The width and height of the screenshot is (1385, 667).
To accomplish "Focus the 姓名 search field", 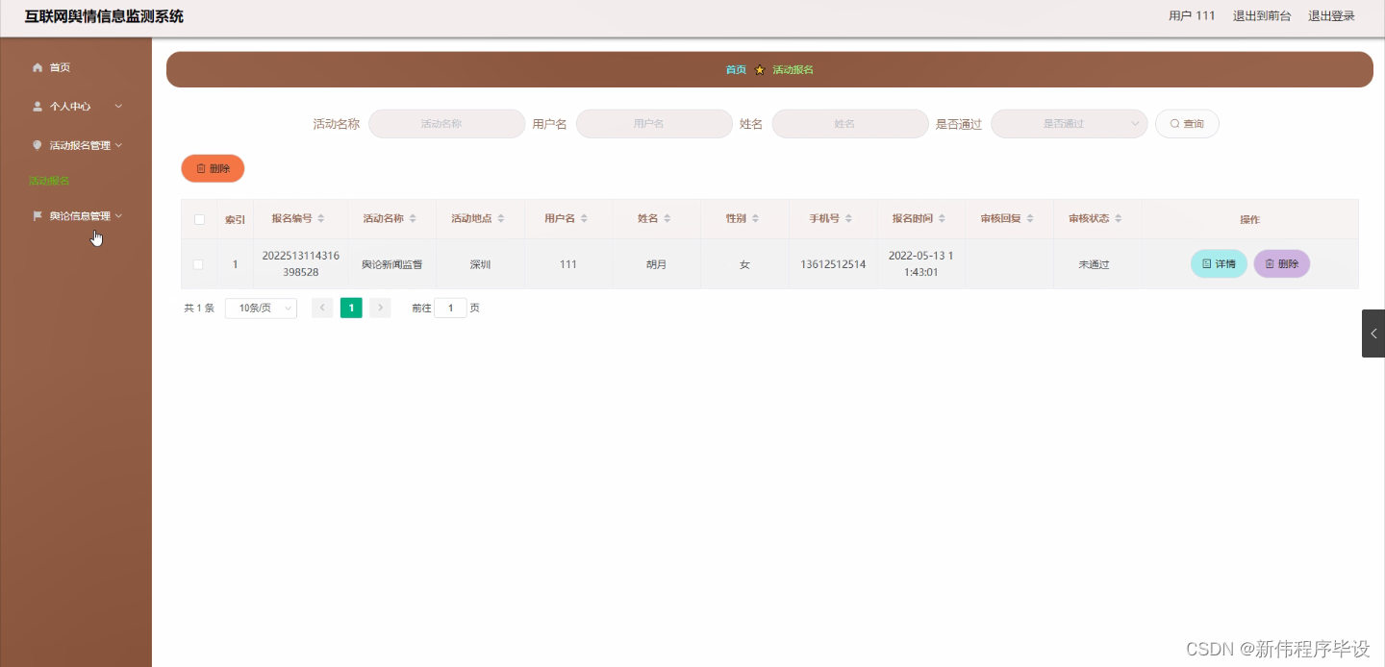I will tap(850, 124).
